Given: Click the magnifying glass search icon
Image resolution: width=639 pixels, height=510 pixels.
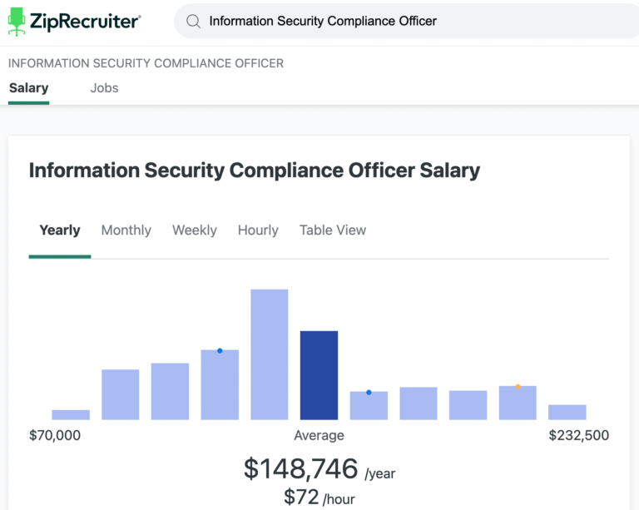Looking at the screenshot, I should coord(193,21).
